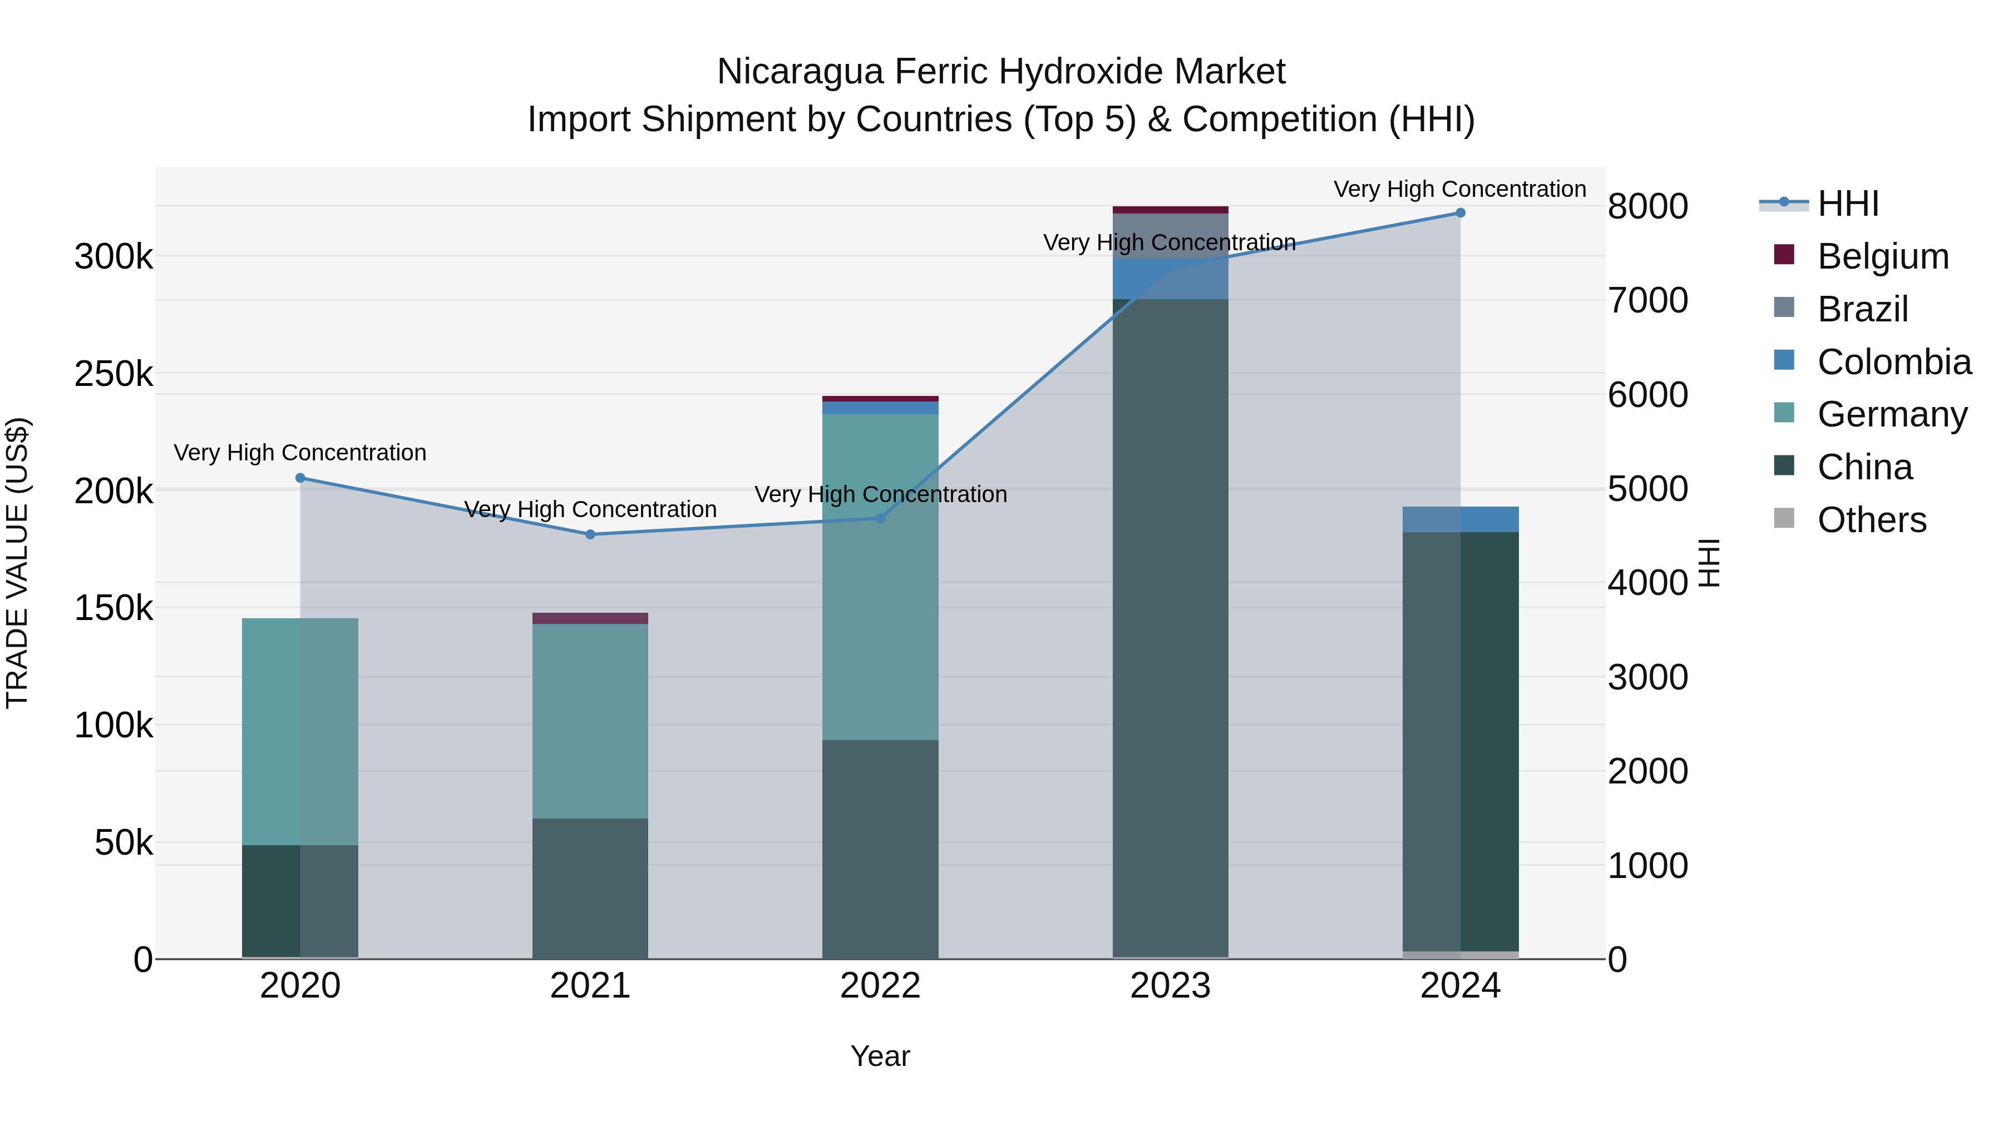
Task: Toggle the Brazil legend entry
Action: 1841,309
